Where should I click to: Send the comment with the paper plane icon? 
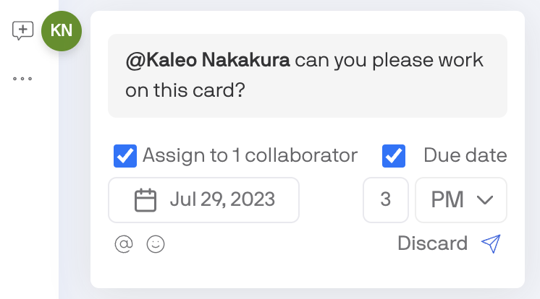[491, 244]
